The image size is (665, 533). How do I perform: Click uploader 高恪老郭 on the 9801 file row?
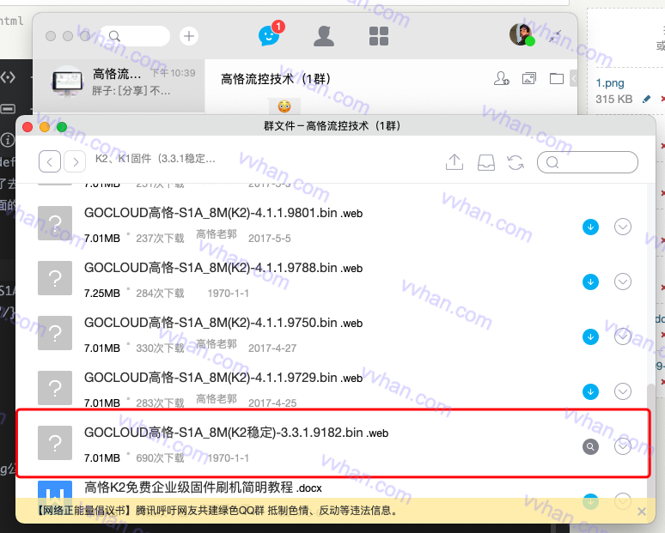click(217, 233)
